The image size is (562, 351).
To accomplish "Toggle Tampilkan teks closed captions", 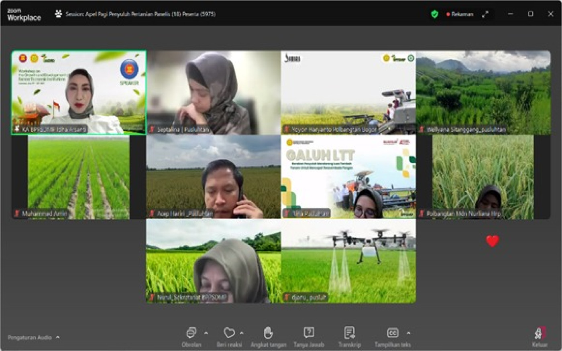I will click(392, 333).
